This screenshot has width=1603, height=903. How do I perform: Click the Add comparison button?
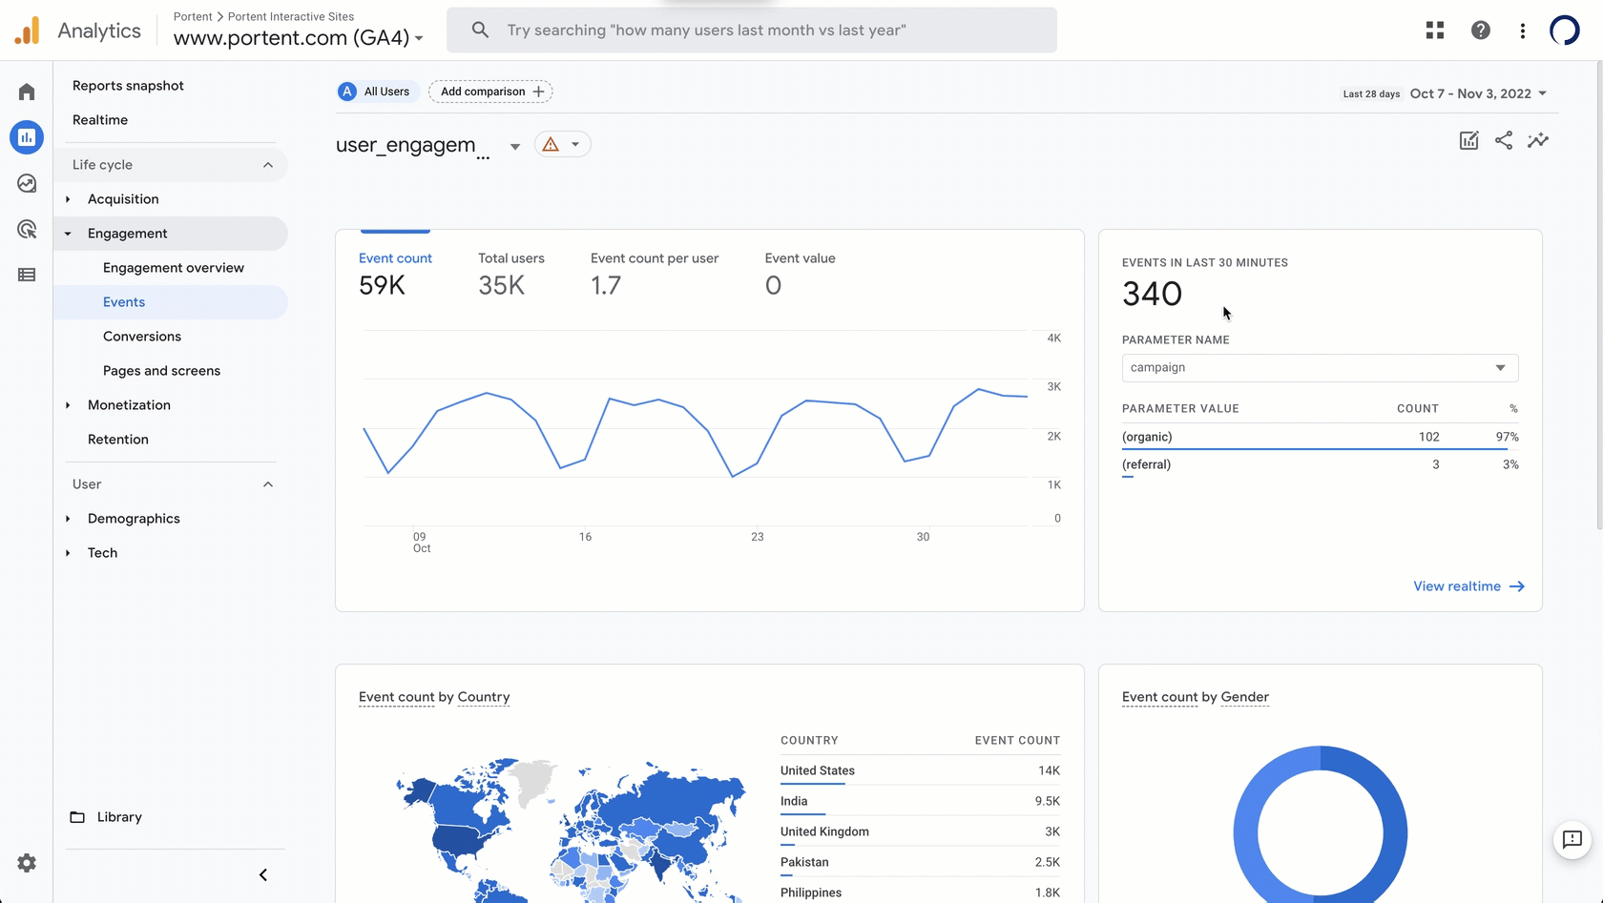(x=490, y=92)
